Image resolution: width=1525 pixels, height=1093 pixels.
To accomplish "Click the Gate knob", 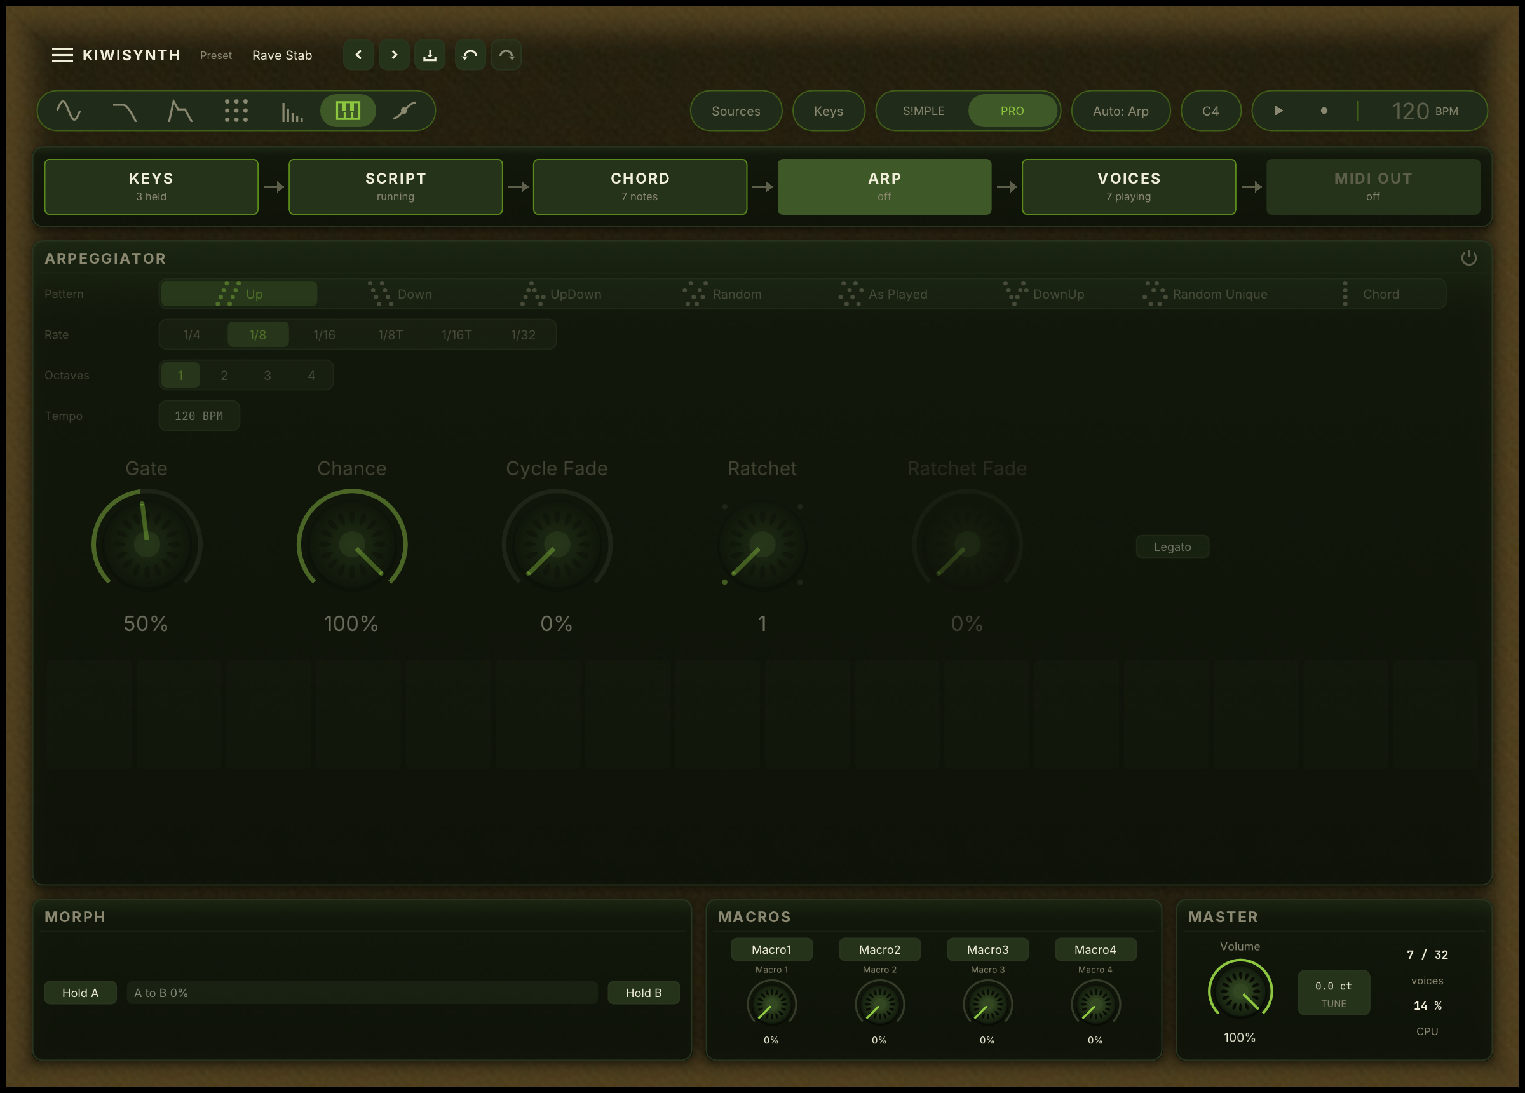I will click(x=147, y=543).
